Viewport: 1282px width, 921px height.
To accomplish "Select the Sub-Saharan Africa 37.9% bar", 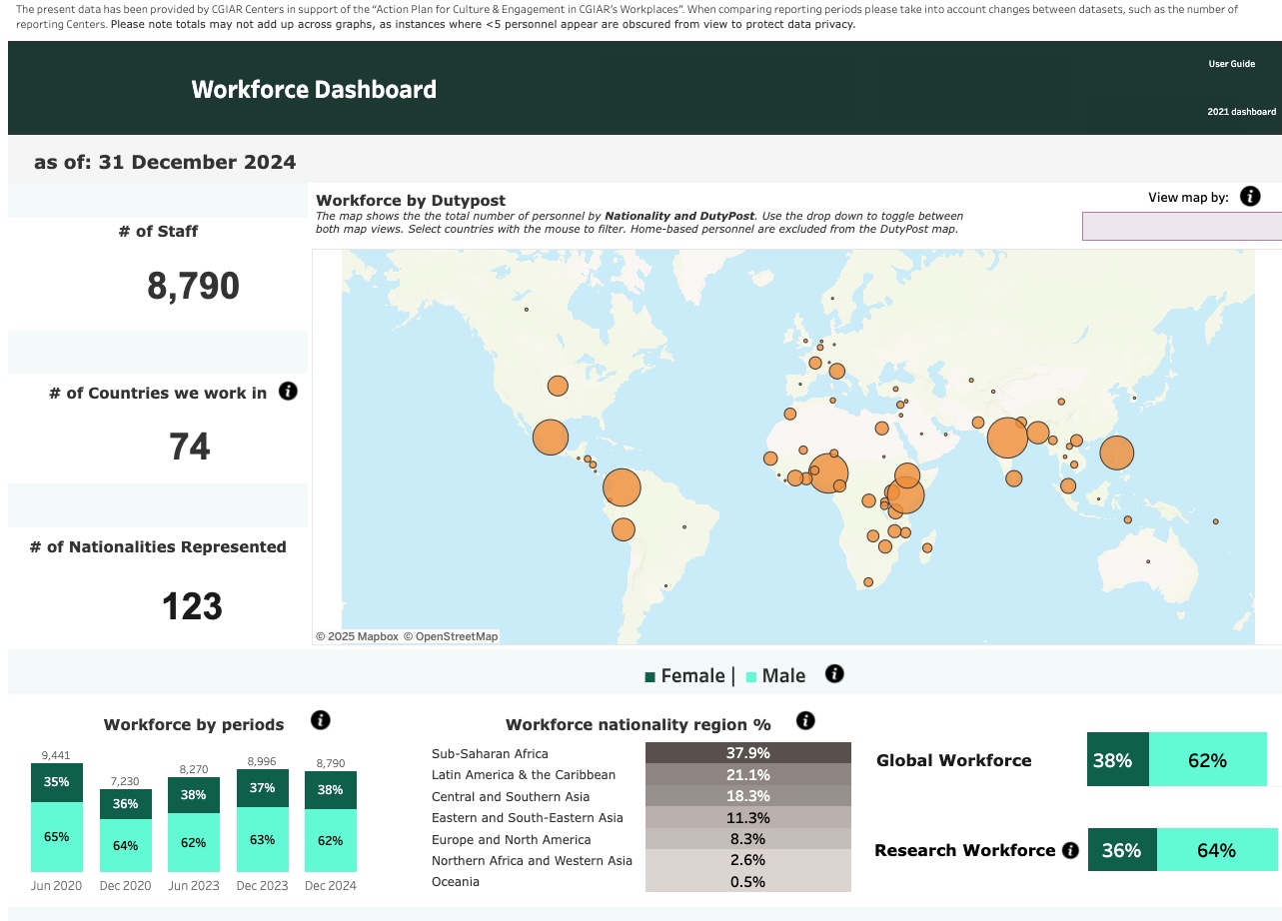I will tap(747, 753).
